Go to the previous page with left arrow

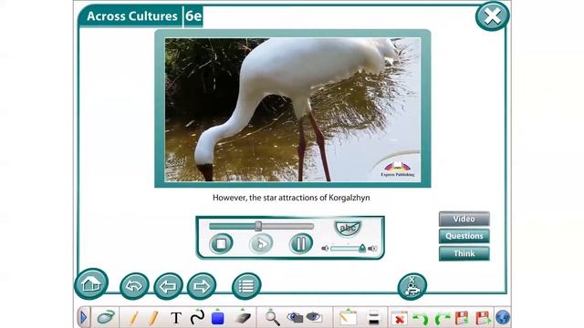coord(168,286)
